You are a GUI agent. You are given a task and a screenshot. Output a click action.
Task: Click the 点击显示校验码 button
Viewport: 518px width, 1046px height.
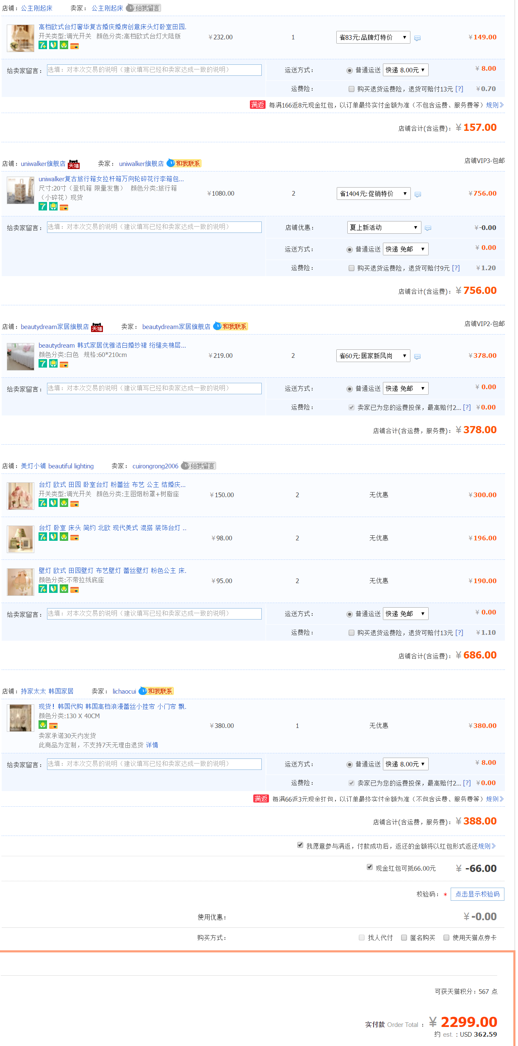tap(477, 894)
